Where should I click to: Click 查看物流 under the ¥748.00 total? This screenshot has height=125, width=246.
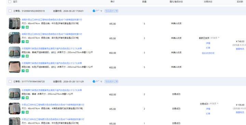coord(240,49)
